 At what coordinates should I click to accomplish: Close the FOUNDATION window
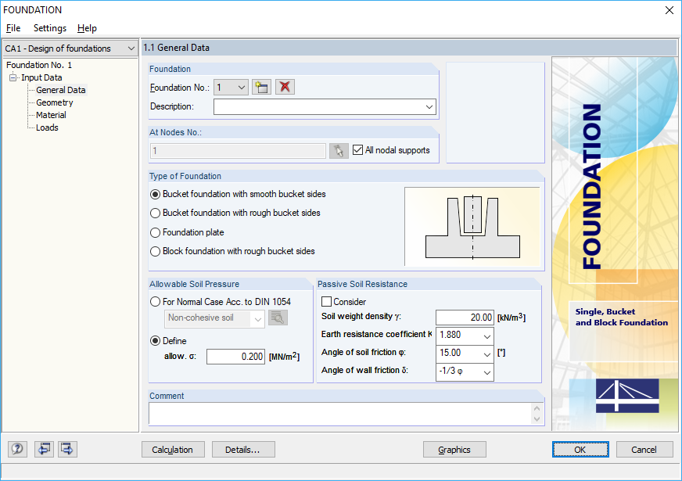669,10
